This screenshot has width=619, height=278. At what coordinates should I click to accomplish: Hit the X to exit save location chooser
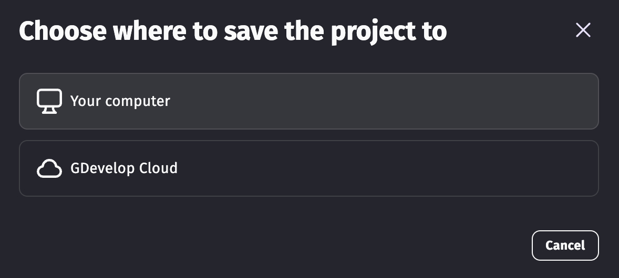(583, 30)
